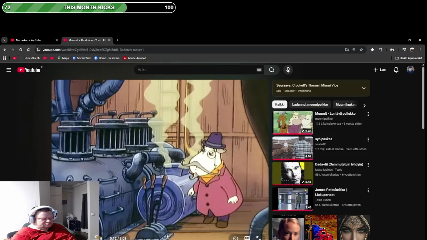Click the Luo create button

coord(379,70)
